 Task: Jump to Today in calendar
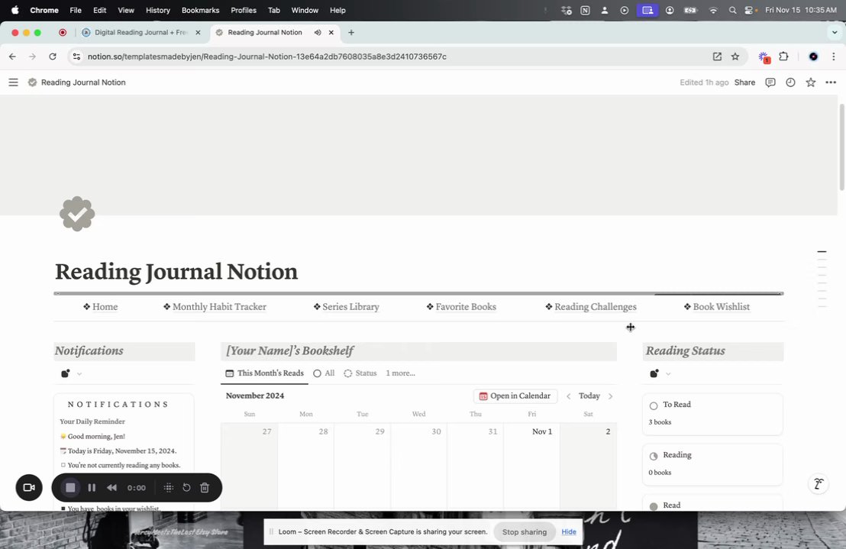[589, 396]
